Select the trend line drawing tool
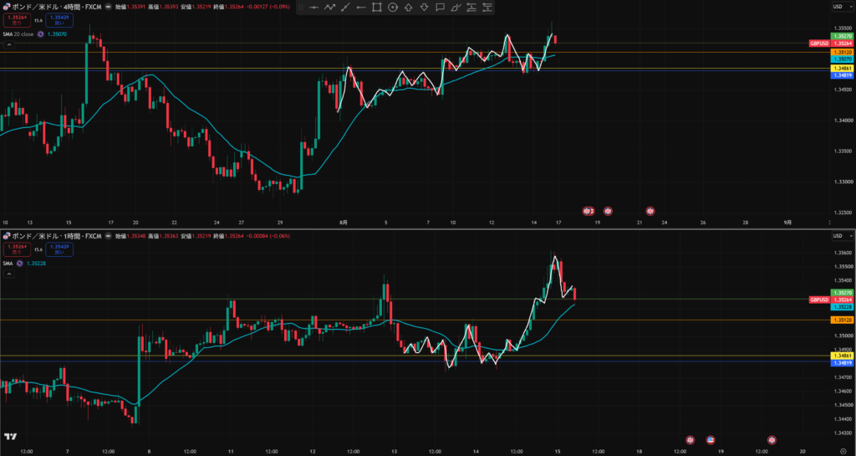The height and width of the screenshot is (456, 856). pyautogui.click(x=345, y=7)
